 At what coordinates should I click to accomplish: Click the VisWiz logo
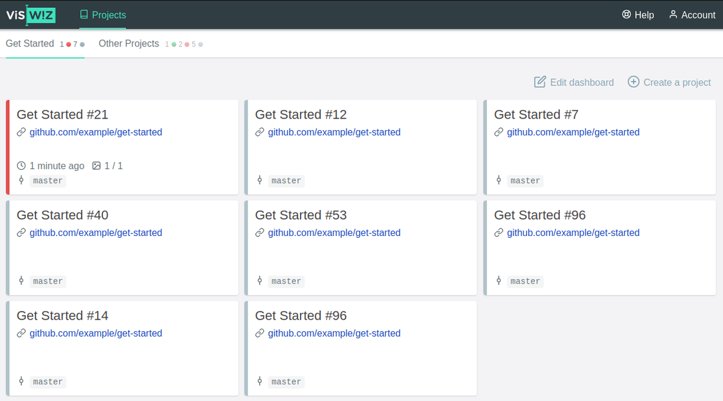coord(31,14)
